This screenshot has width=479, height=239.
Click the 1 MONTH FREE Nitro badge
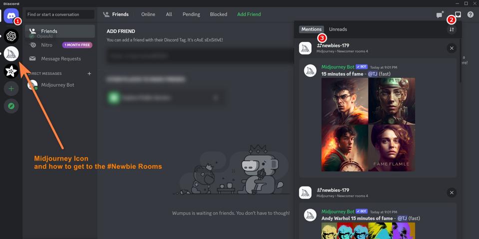[77, 45]
